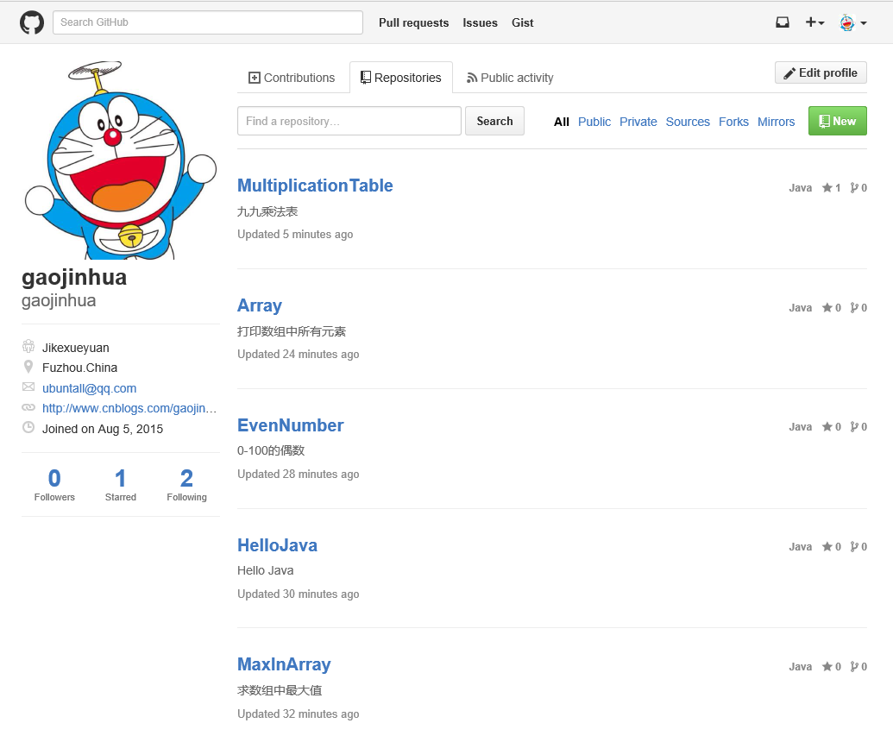The width and height of the screenshot is (893, 742).
Task: Click the star count for HelloJava
Action: [x=831, y=547]
